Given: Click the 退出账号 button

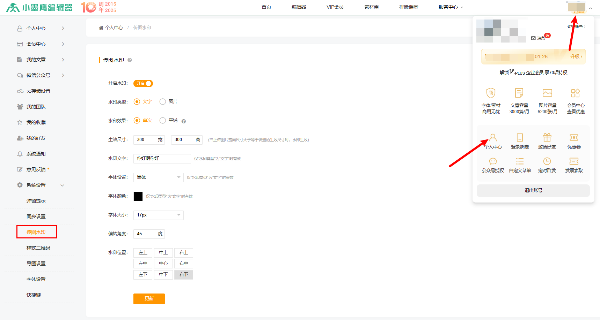Looking at the screenshot, I should point(533,191).
